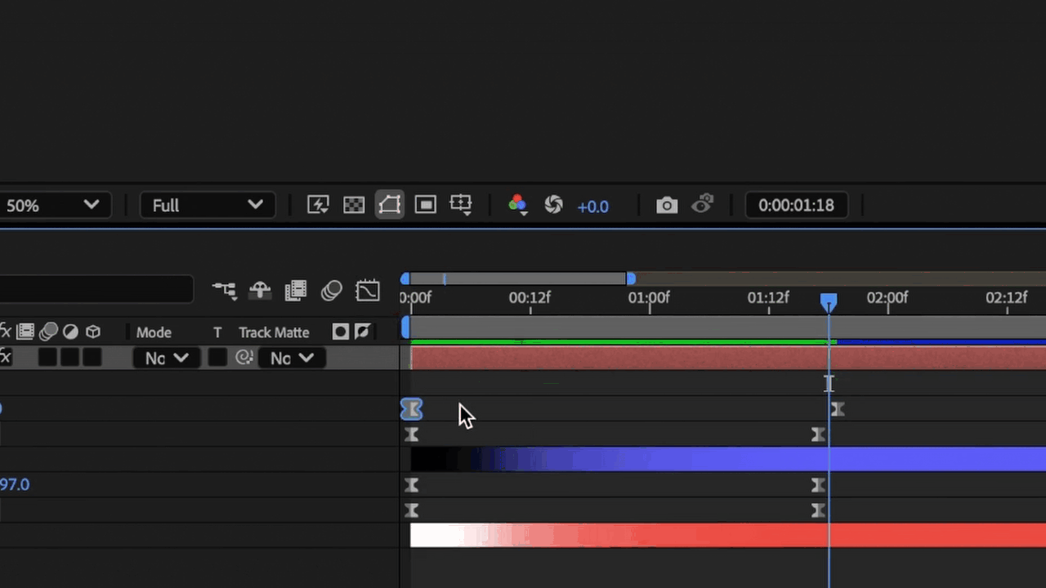Open the composition mini-flowchart icon
The height and width of the screenshot is (588, 1046).
[x=224, y=290]
